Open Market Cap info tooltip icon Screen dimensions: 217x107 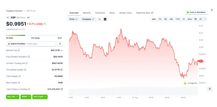[19, 50]
